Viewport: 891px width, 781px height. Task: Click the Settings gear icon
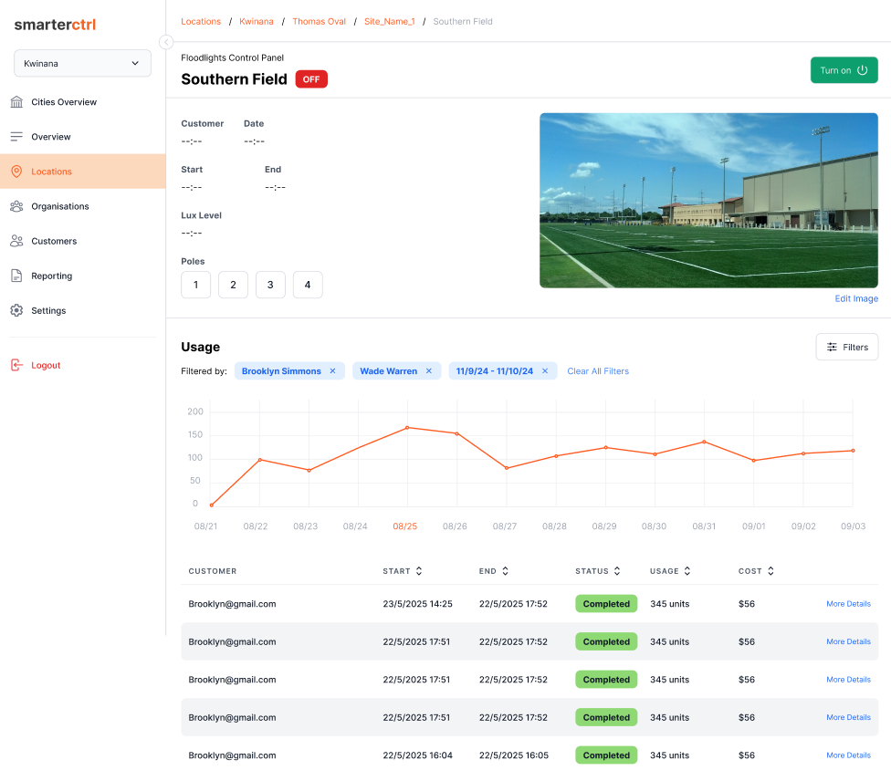point(16,311)
